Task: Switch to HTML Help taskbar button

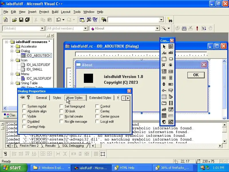Action: [x=132, y=168]
